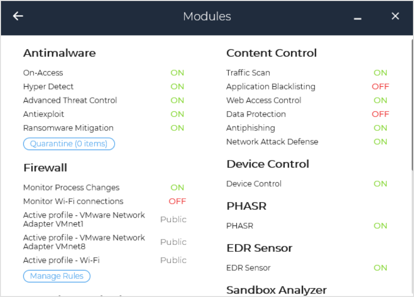Go back using the left arrow icon
Viewport: 414px width, 297px height.
18,16
